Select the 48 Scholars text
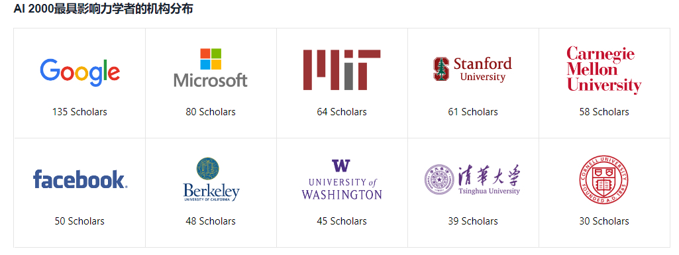Viewport: 679px width, 255px height. tap(211, 221)
